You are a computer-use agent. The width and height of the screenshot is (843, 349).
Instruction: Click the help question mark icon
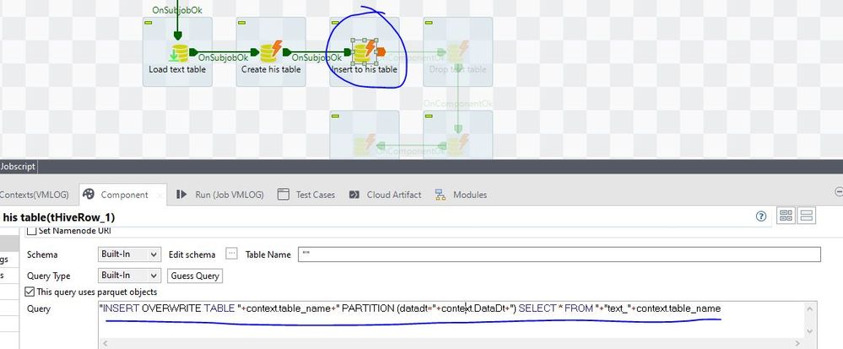pyautogui.click(x=761, y=217)
